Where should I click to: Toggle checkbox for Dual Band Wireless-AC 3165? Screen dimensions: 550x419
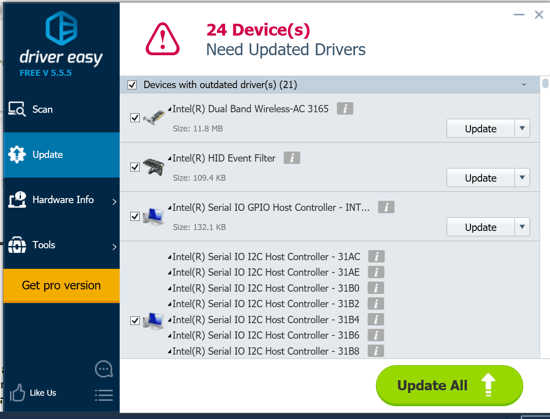(135, 118)
